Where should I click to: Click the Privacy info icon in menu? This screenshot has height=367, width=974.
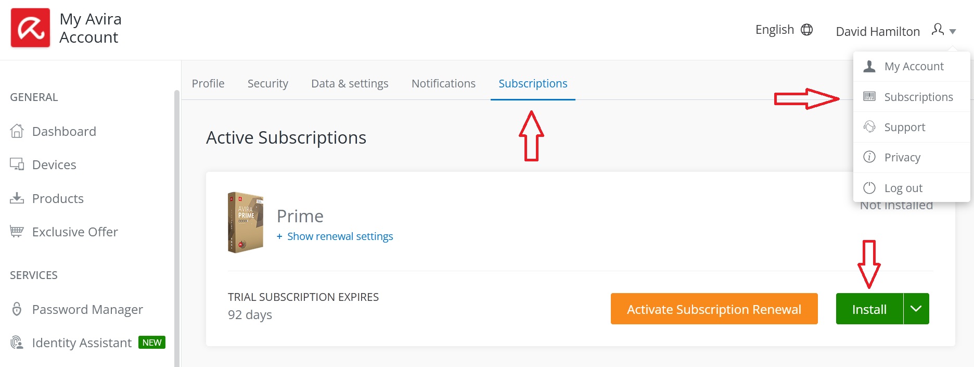pyautogui.click(x=869, y=157)
